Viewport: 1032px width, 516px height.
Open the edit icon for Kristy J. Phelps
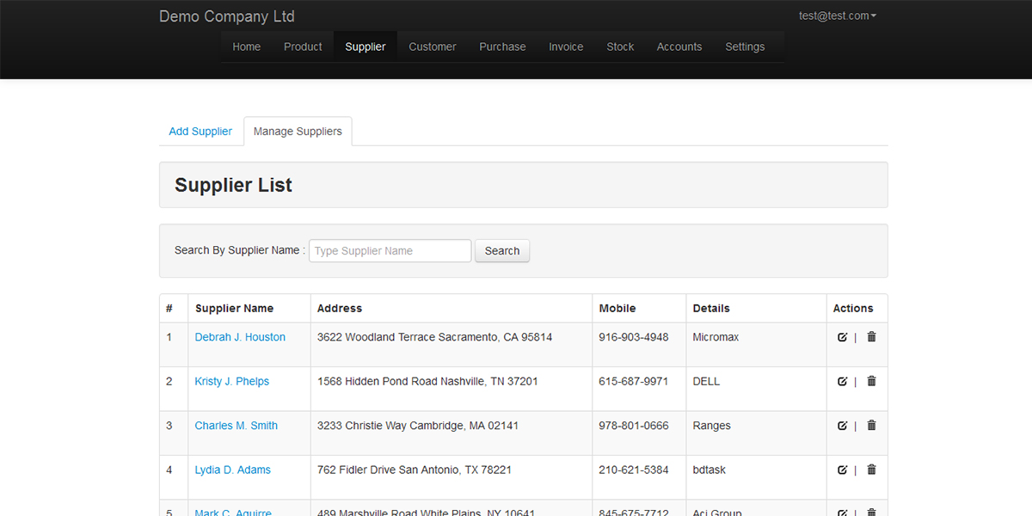point(842,381)
